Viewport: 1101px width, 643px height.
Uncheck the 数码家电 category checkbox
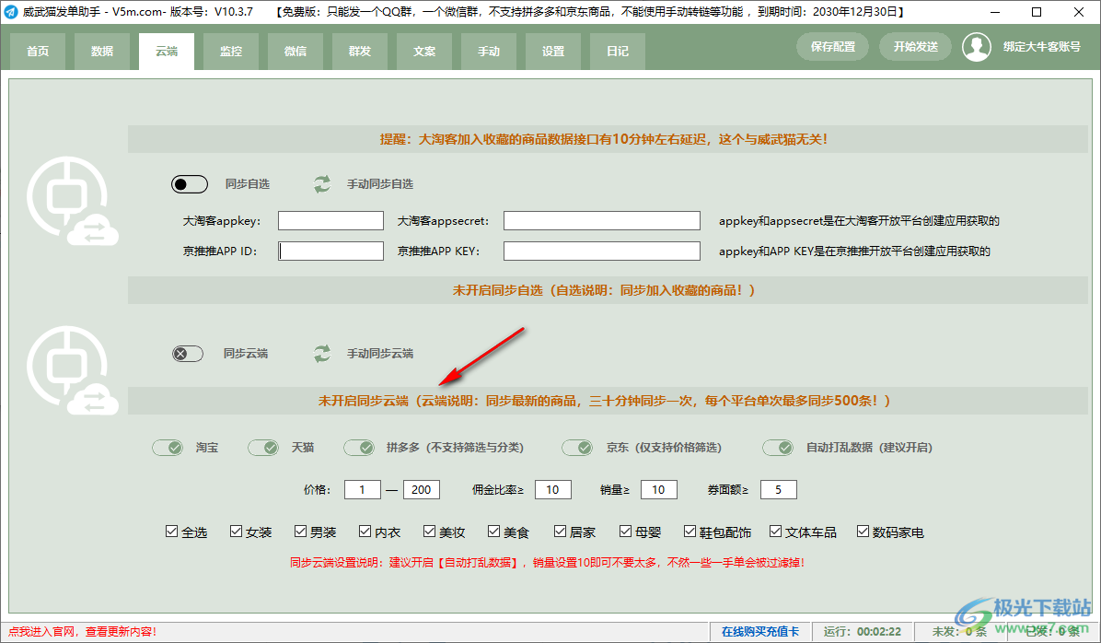863,532
